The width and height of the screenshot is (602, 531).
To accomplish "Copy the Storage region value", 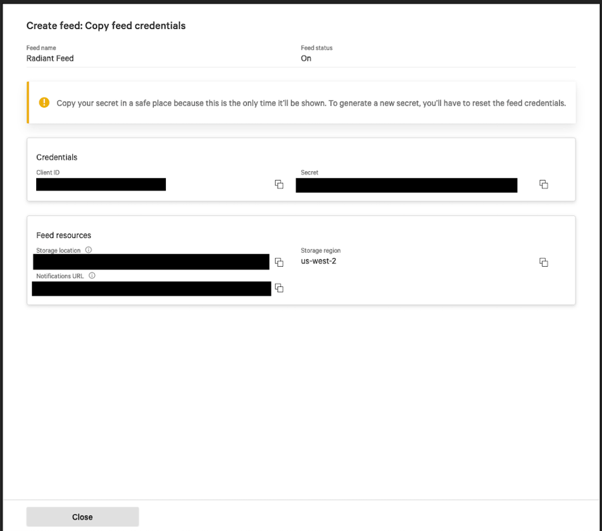I will click(544, 262).
